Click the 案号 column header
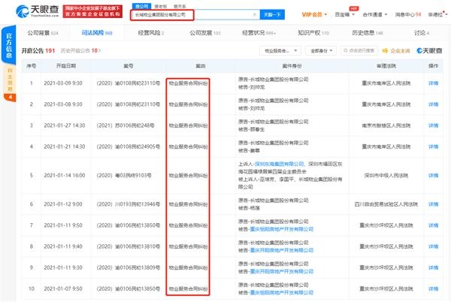451x302 pixels. [x=129, y=66]
